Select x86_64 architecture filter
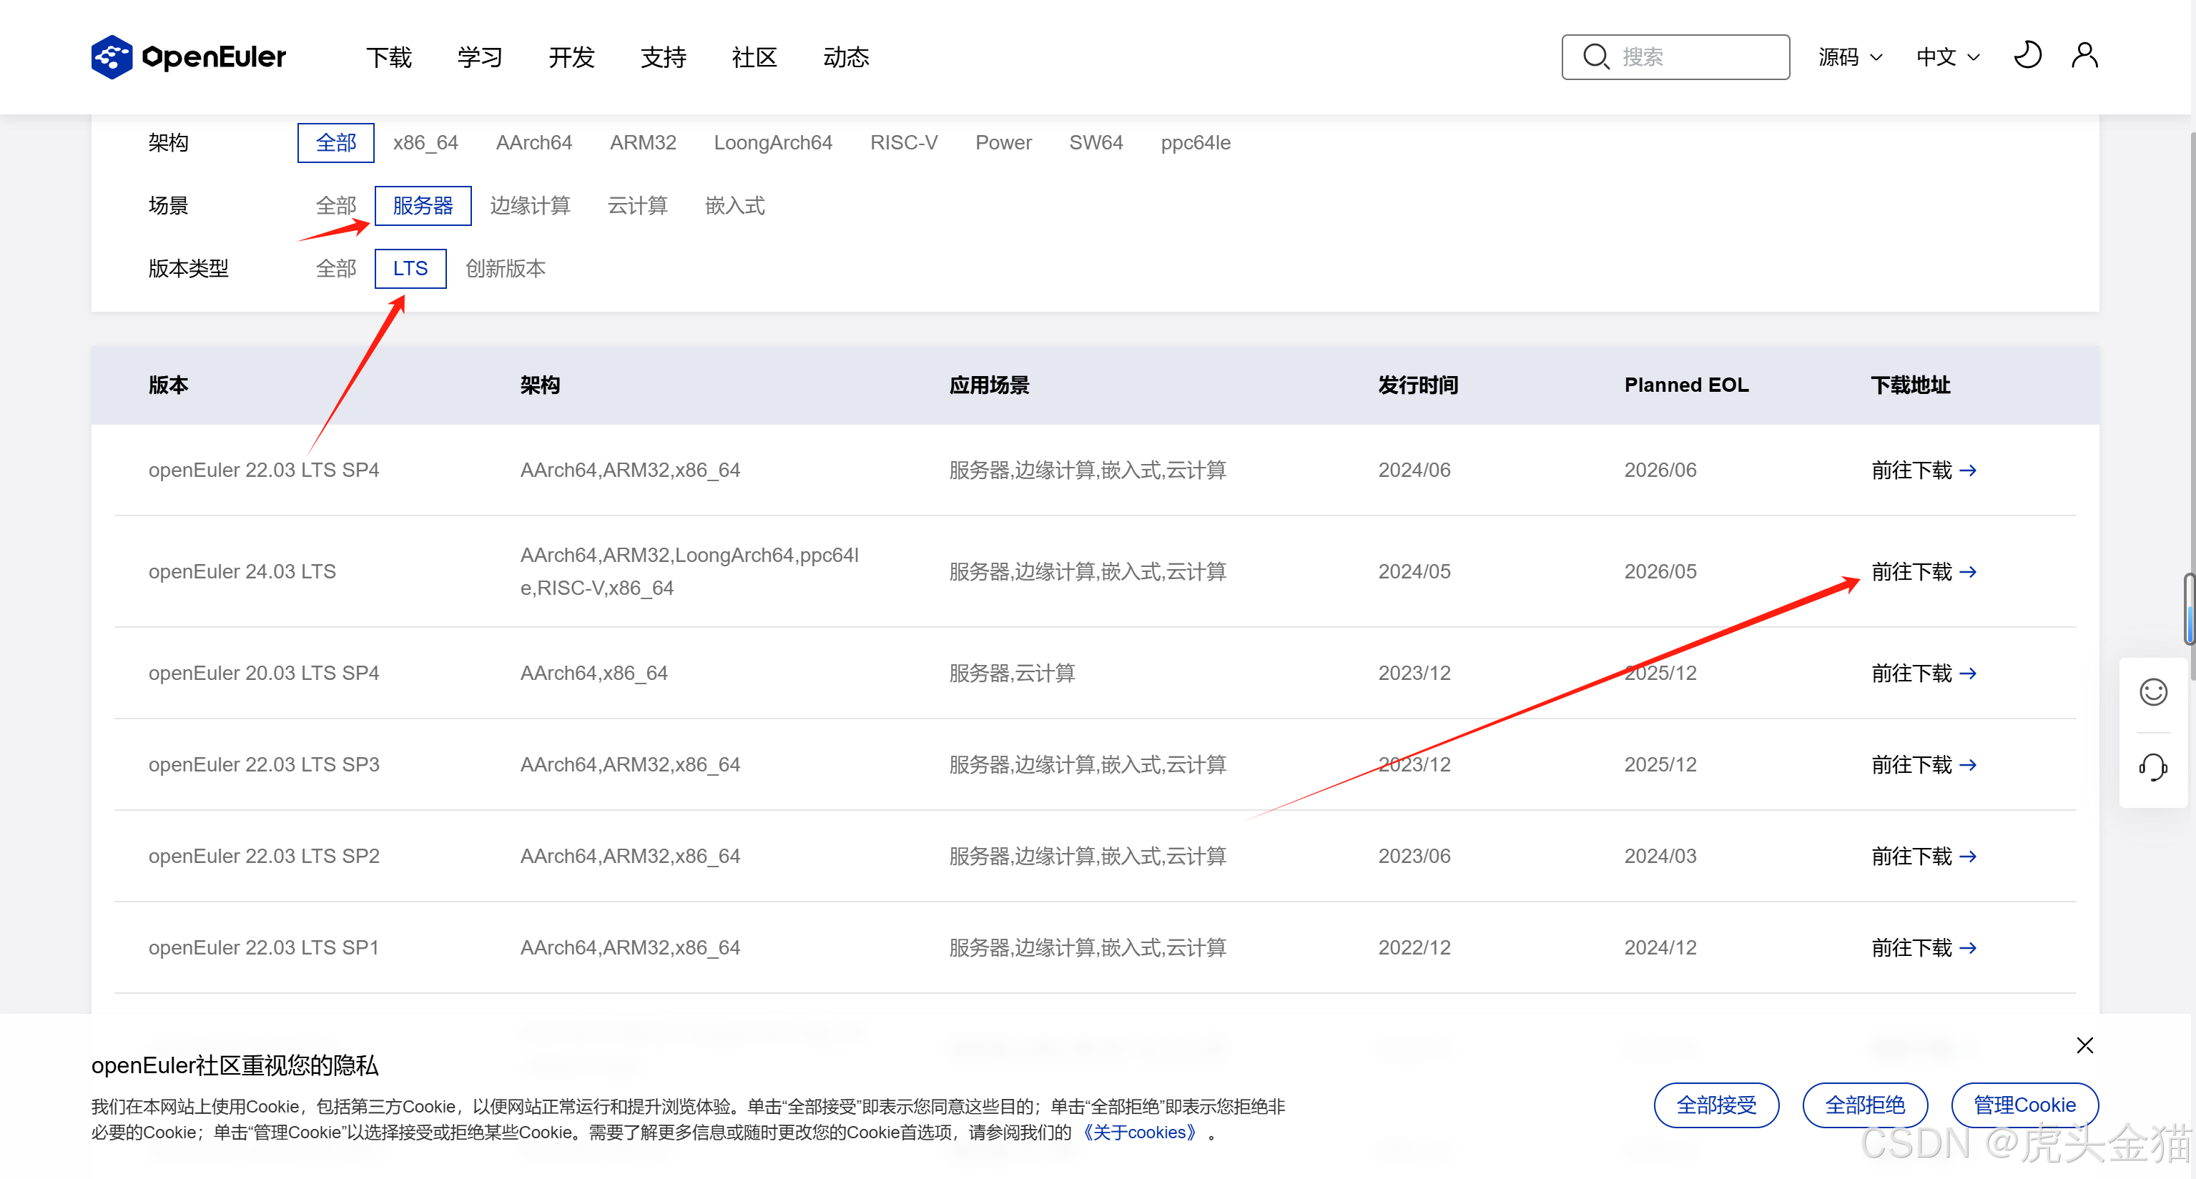The height and width of the screenshot is (1179, 2196). [425, 142]
